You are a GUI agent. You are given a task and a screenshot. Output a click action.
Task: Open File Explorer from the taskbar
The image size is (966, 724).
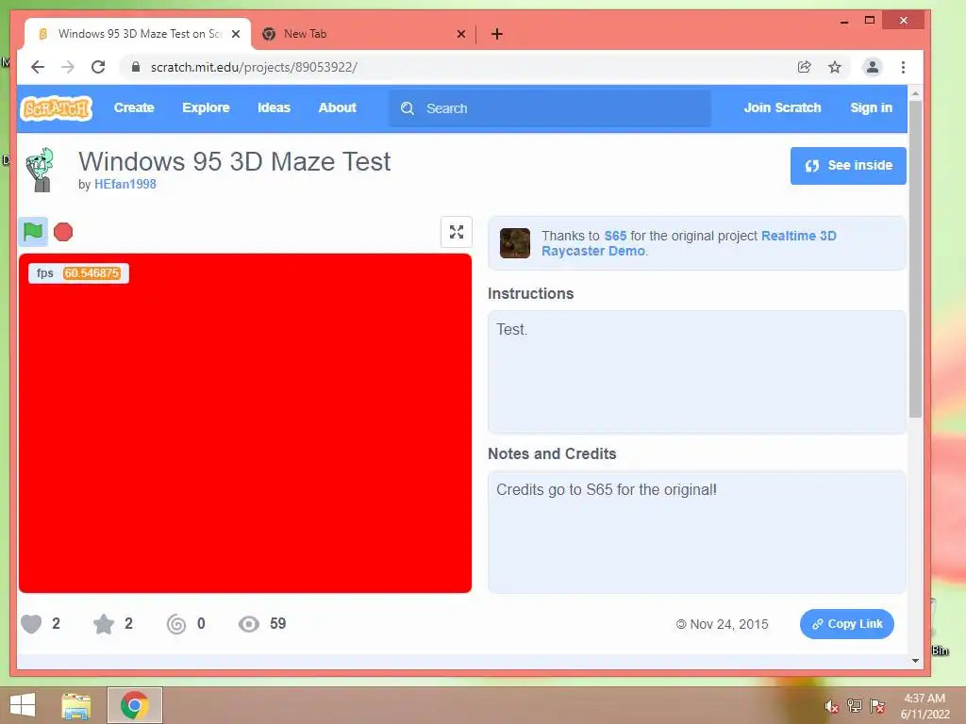[x=76, y=705]
